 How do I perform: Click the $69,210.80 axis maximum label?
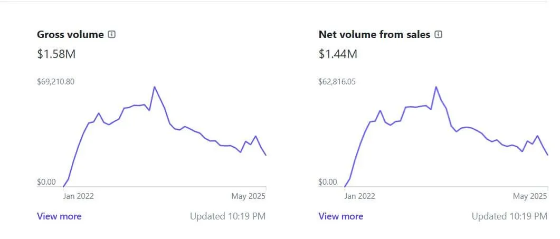coord(56,82)
